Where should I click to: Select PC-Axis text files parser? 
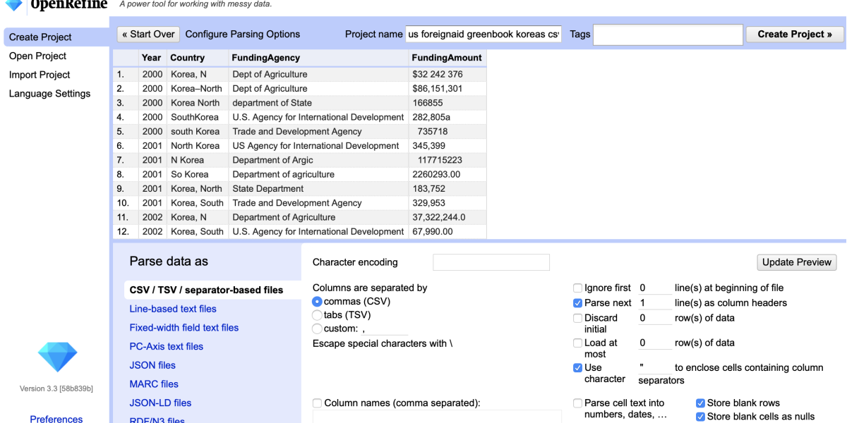pos(167,346)
